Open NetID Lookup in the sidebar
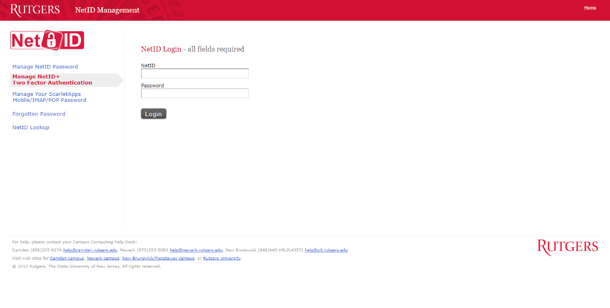The height and width of the screenshot is (308, 610). (31, 127)
